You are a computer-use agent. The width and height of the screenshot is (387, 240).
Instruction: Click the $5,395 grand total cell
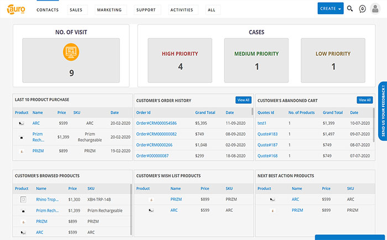click(201, 123)
